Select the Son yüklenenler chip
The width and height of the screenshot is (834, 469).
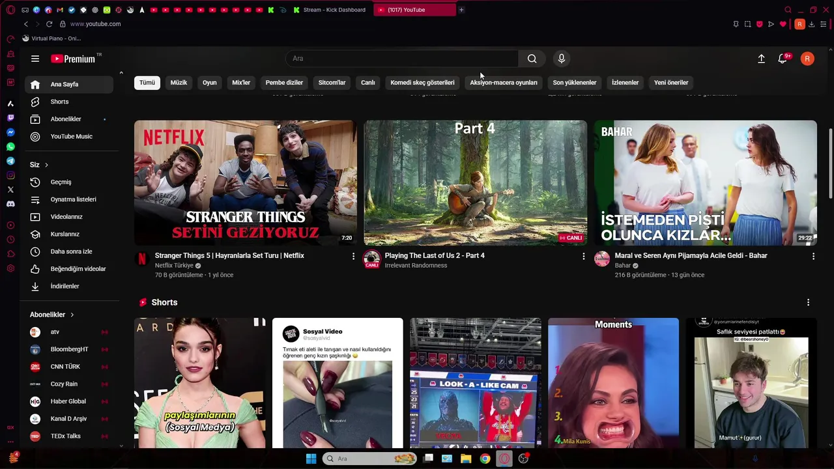tap(575, 83)
